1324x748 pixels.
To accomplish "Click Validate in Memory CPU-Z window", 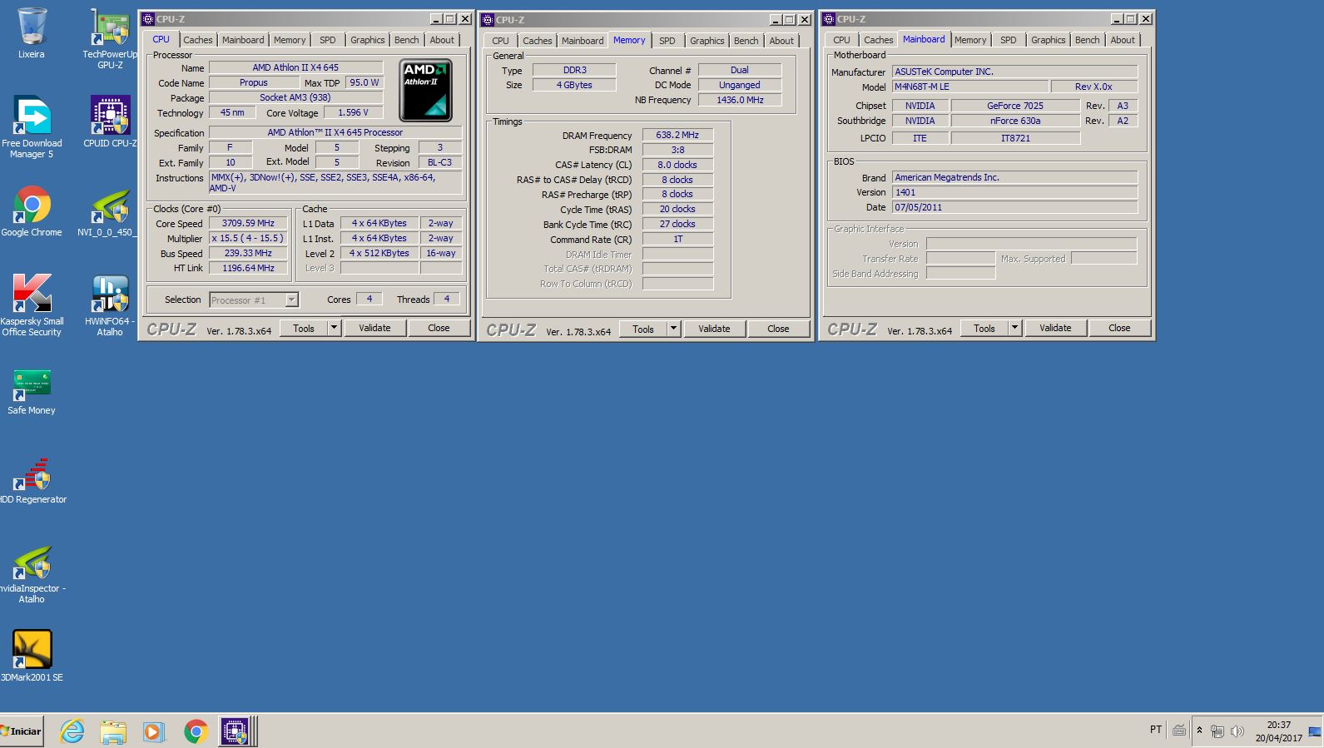I will (714, 329).
